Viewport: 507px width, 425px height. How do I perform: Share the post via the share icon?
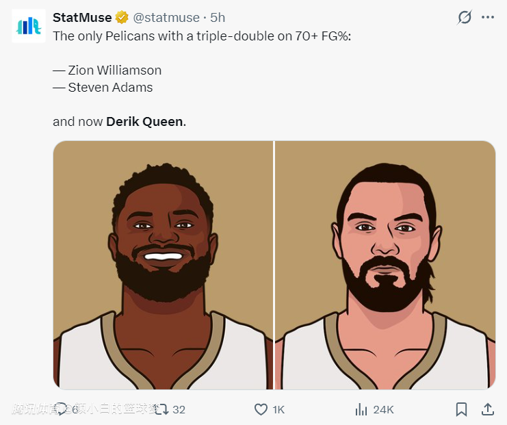click(x=488, y=409)
